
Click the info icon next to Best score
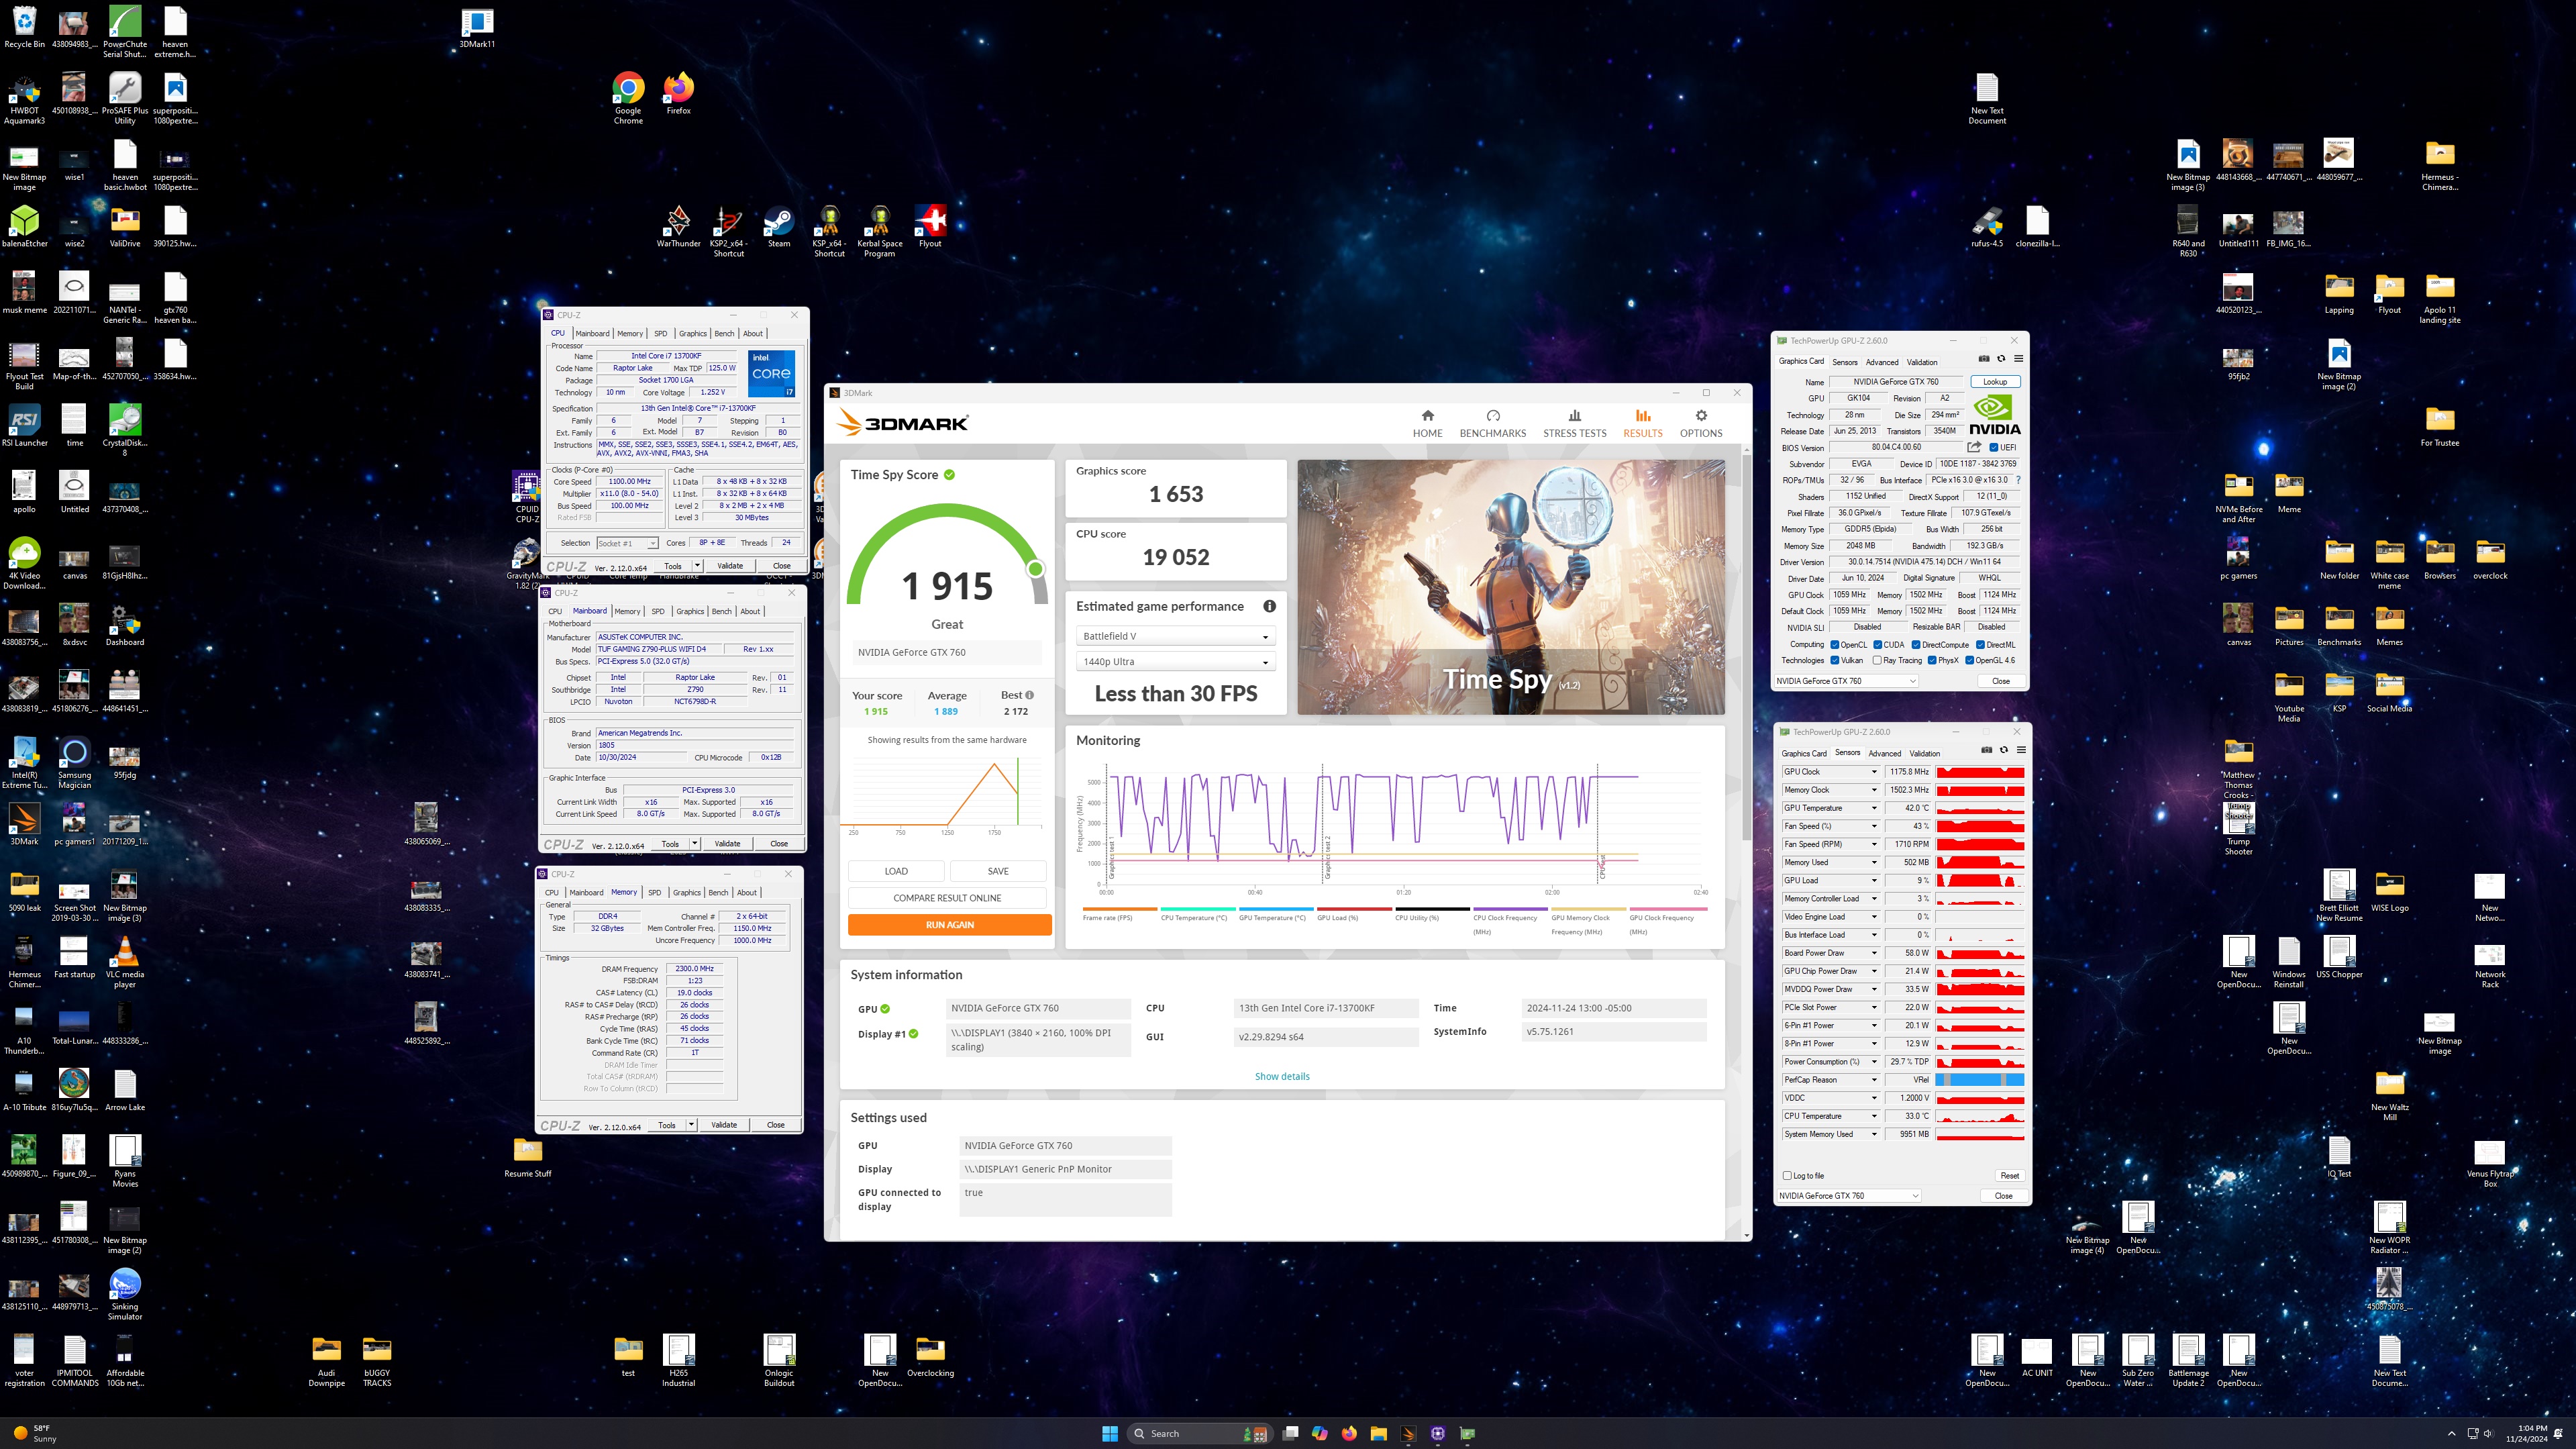[1030, 695]
